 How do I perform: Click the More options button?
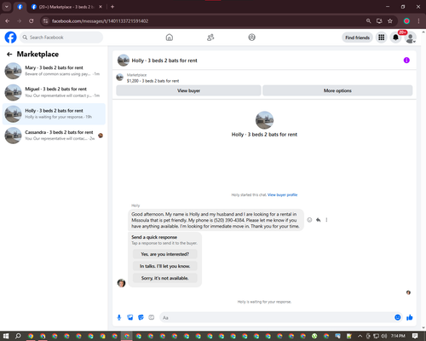[337, 90]
